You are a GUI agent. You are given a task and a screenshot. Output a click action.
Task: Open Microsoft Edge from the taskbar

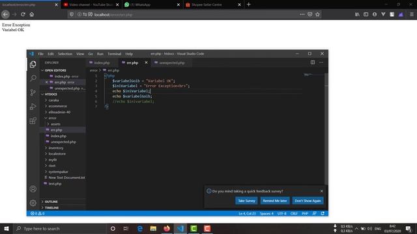point(139,228)
